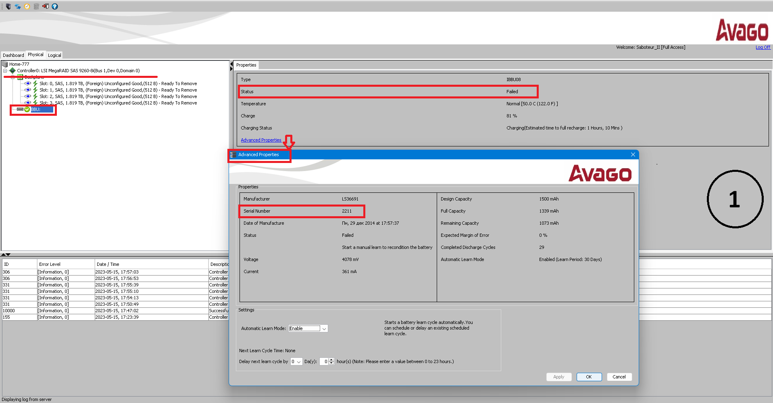Click the up arrow on the log panel splitter
This screenshot has height=403, width=773.
click(3, 255)
